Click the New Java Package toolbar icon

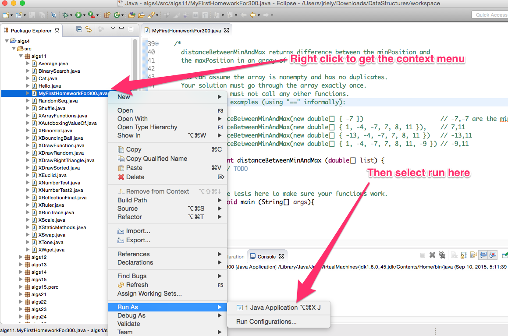coord(107,15)
